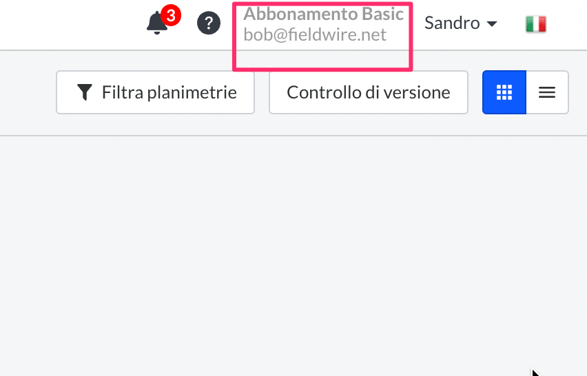The image size is (587, 376).
Task: Click the Controllo di versione button
Action: 369,92
